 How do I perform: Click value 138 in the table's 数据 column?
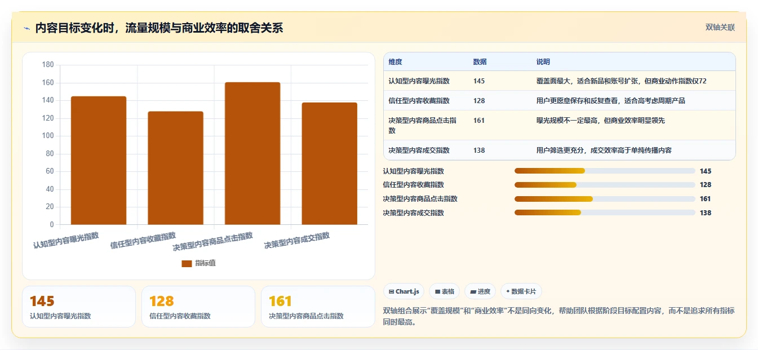479,150
